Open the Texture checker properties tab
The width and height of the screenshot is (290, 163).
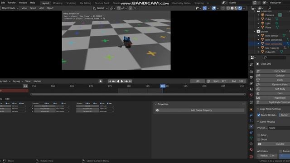251,157
